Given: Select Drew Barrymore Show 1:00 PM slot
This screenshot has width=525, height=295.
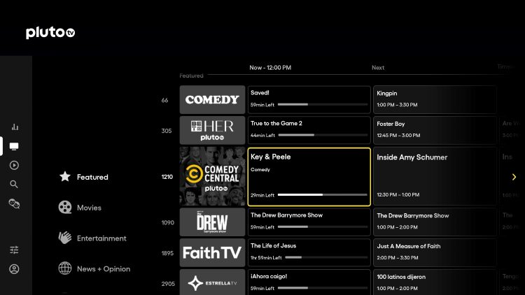Looking at the screenshot, I should pyautogui.click(x=435, y=222).
